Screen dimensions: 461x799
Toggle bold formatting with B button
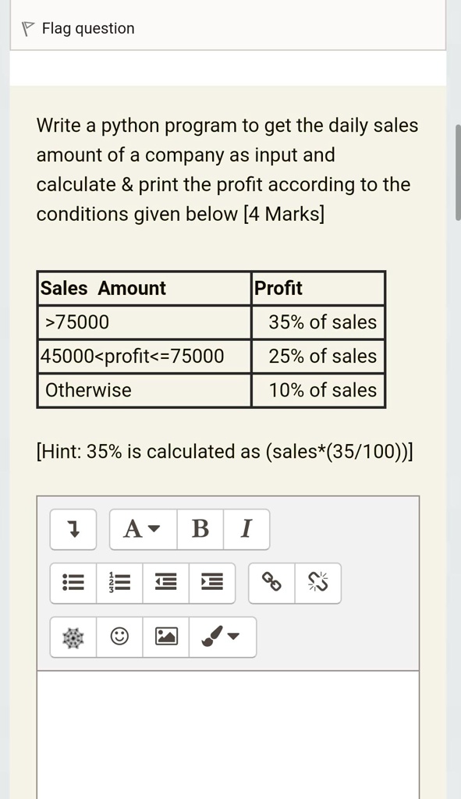pyautogui.click(x=200, y=530)
